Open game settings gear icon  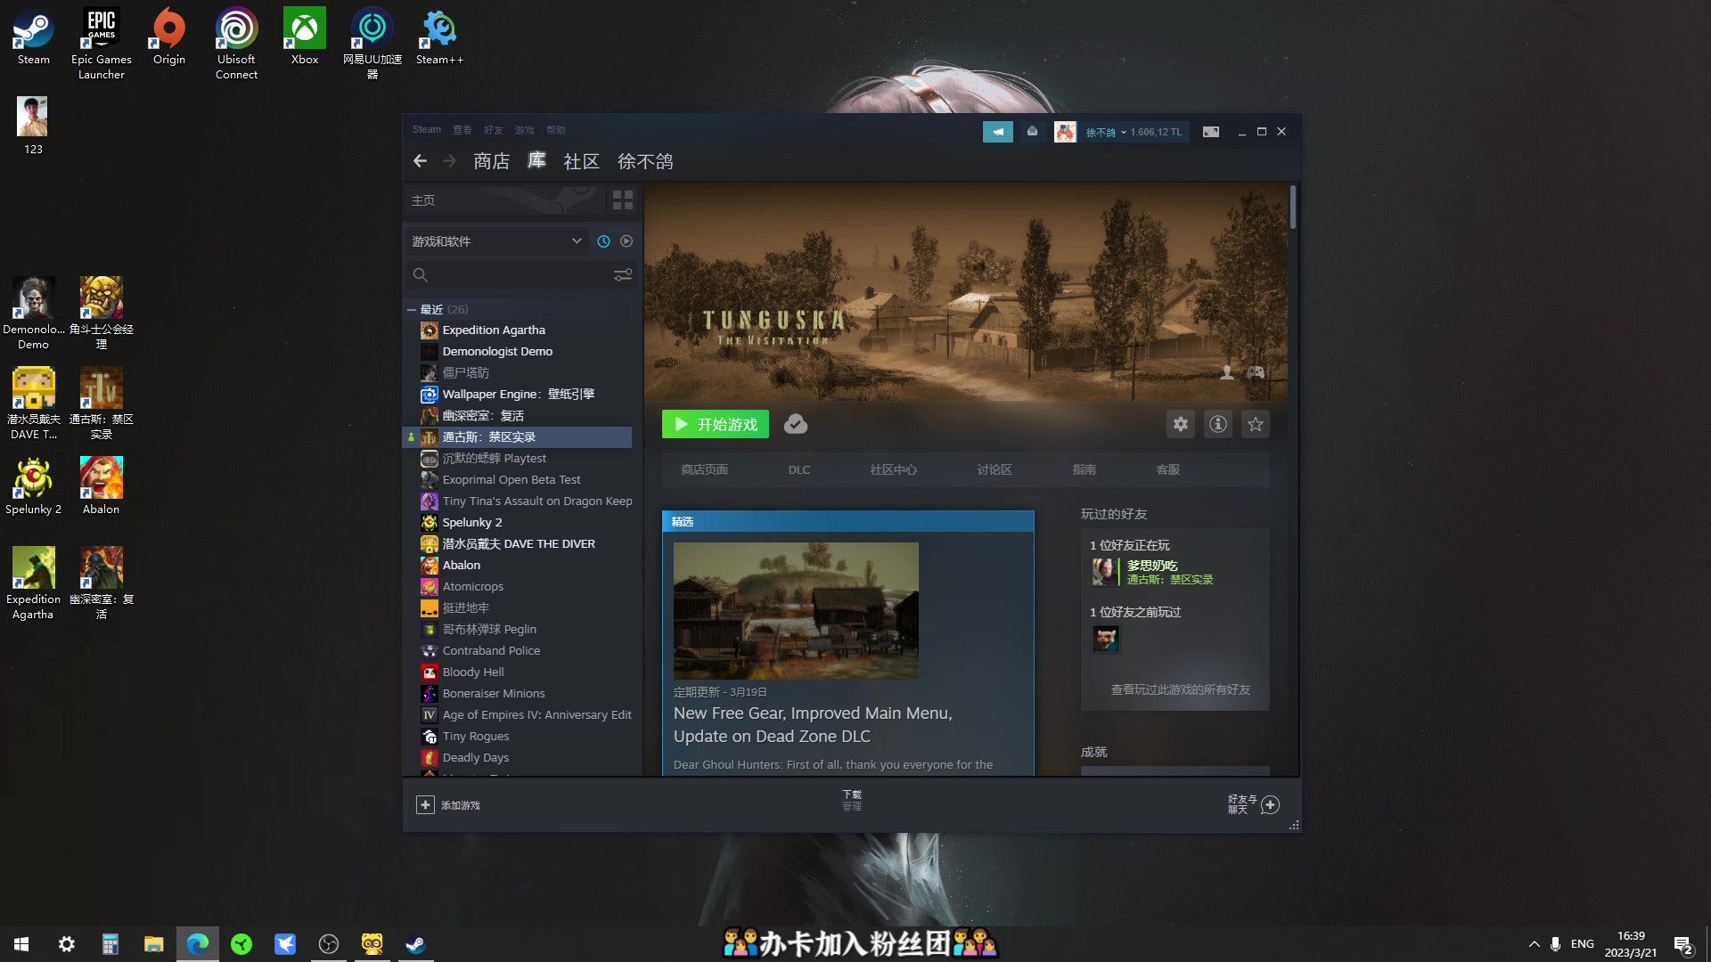[x=1181, y=424]
